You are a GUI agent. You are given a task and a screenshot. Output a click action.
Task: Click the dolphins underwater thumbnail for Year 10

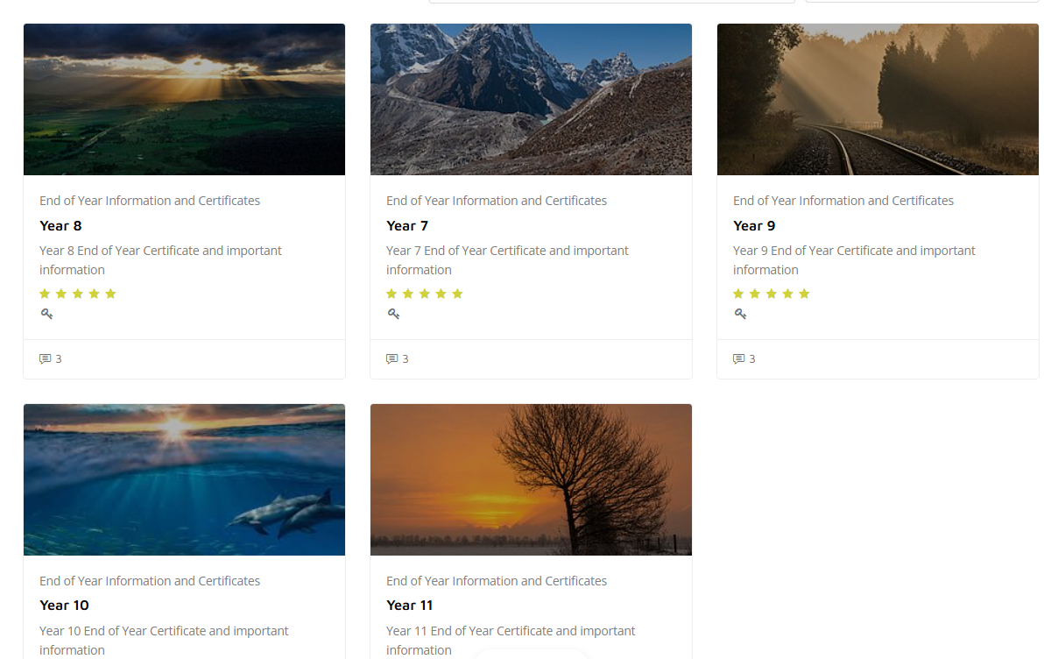pyautogui.click(x=184, y=479)
